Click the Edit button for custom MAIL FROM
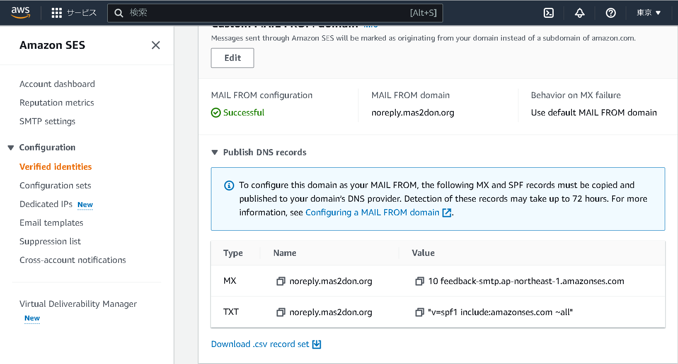Image resolution: width=678 pixels, height=364 pixels. pos(232,58)
